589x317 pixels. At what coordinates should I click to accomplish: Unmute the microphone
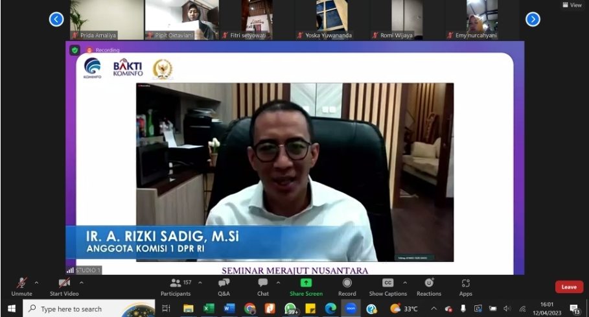22,287
